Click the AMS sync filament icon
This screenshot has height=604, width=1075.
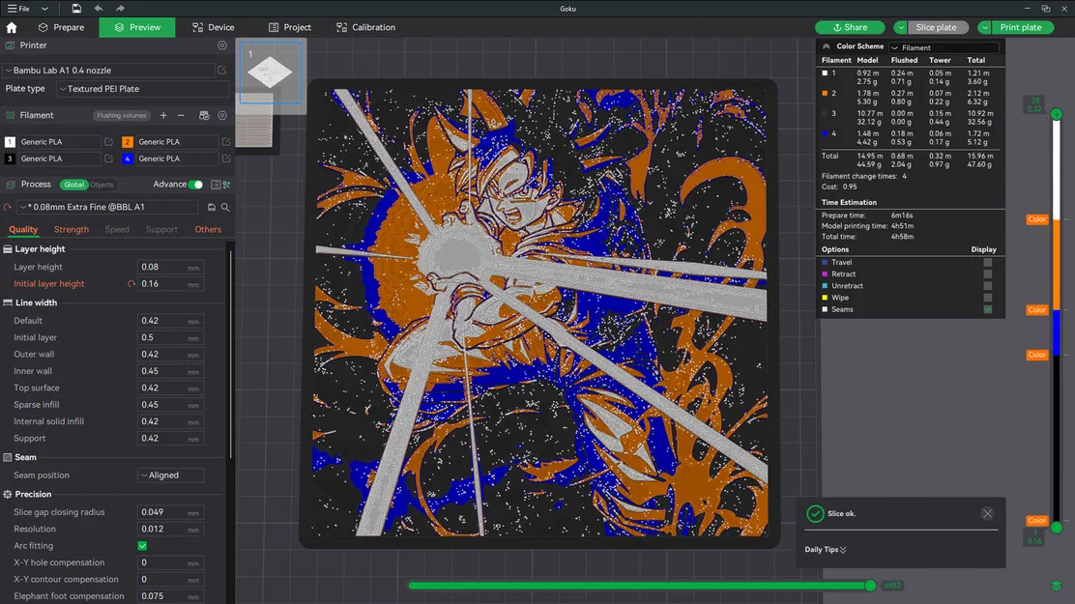[204, 115]
